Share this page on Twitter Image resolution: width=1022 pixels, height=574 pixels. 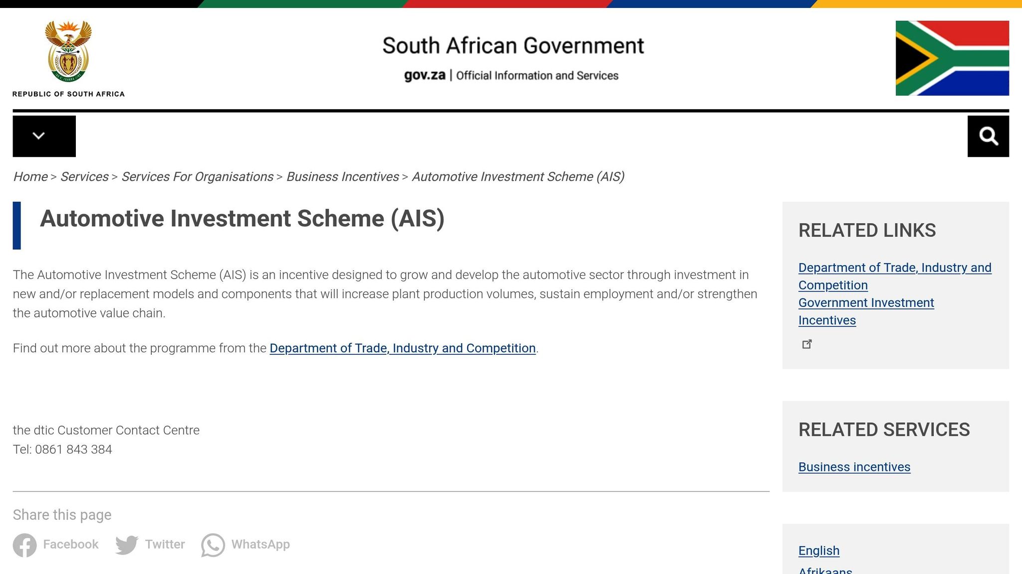pyautogui.click(x=151, y=545)
